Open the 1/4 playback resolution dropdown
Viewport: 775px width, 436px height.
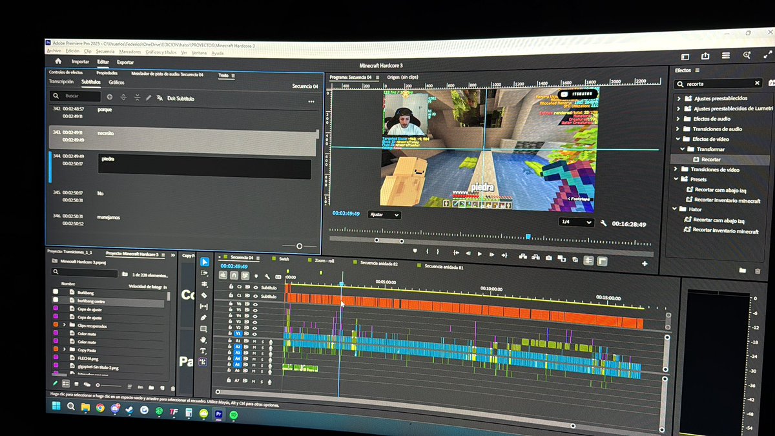[576, 222]
